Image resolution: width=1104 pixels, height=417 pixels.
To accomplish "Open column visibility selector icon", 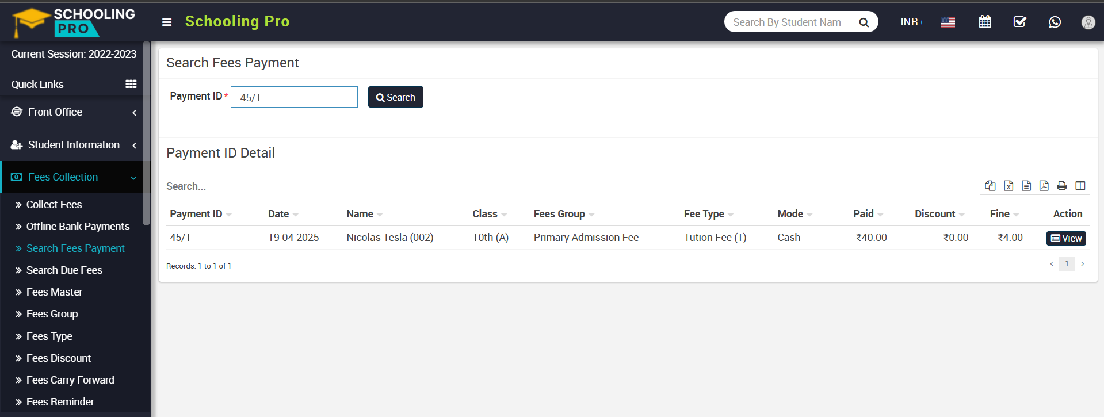I will coord(1080,185).
